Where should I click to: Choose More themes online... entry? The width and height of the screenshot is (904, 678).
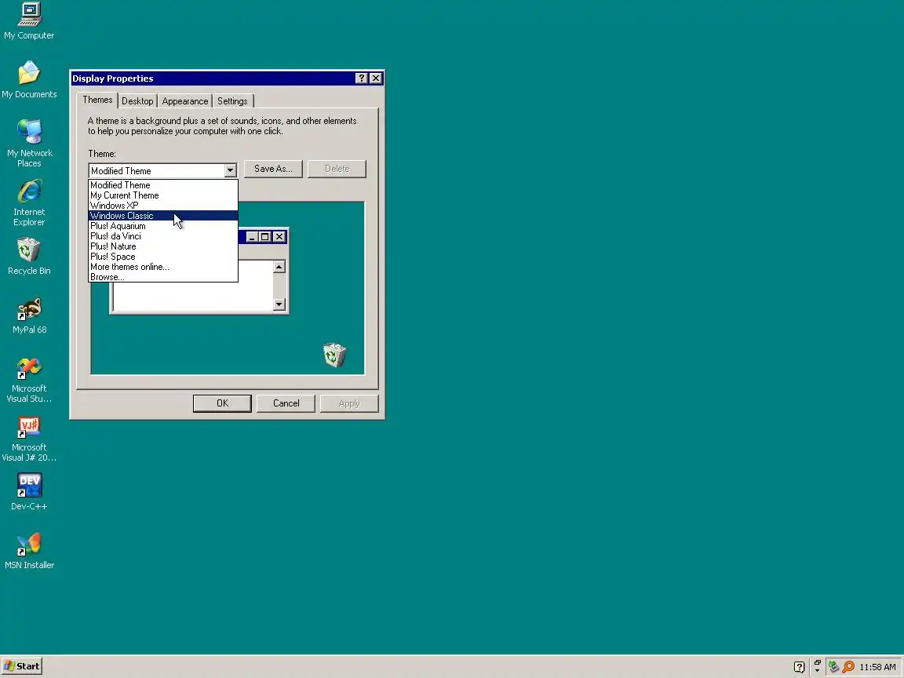click(163, 267)
